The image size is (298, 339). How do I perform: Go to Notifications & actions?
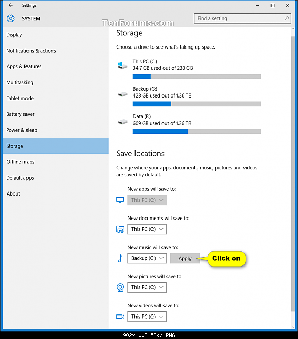pos(56,51)
